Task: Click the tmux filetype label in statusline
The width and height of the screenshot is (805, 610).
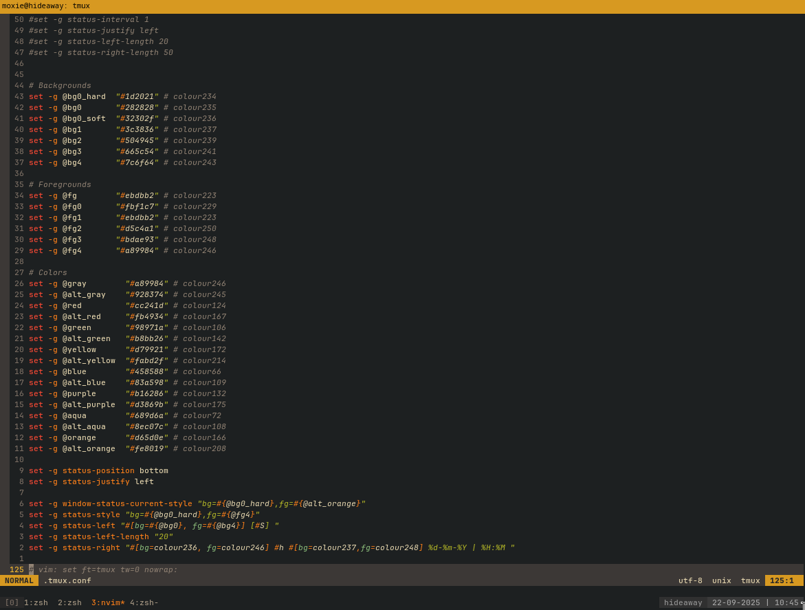Action: pyautogui.click(x=750, y=580)
